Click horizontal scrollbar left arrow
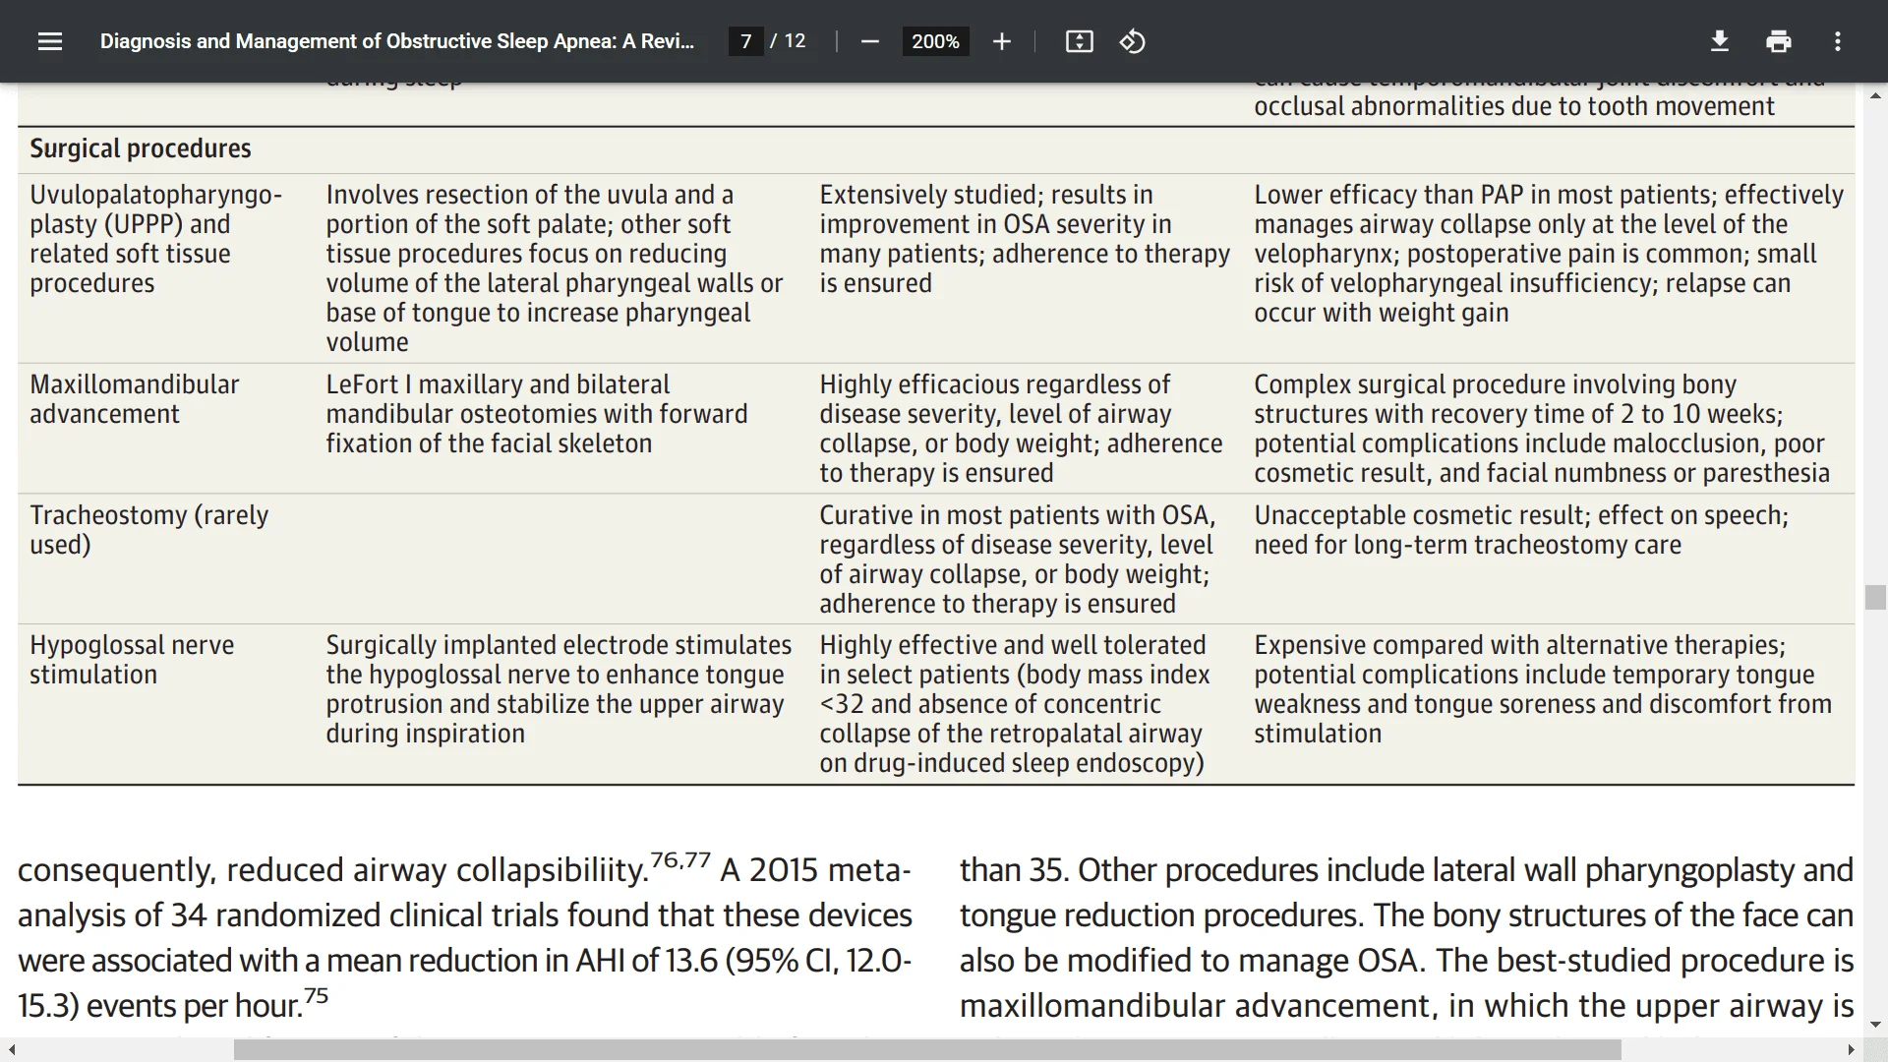This screenshot has height=1062, width=1888. coord(11,1050)
